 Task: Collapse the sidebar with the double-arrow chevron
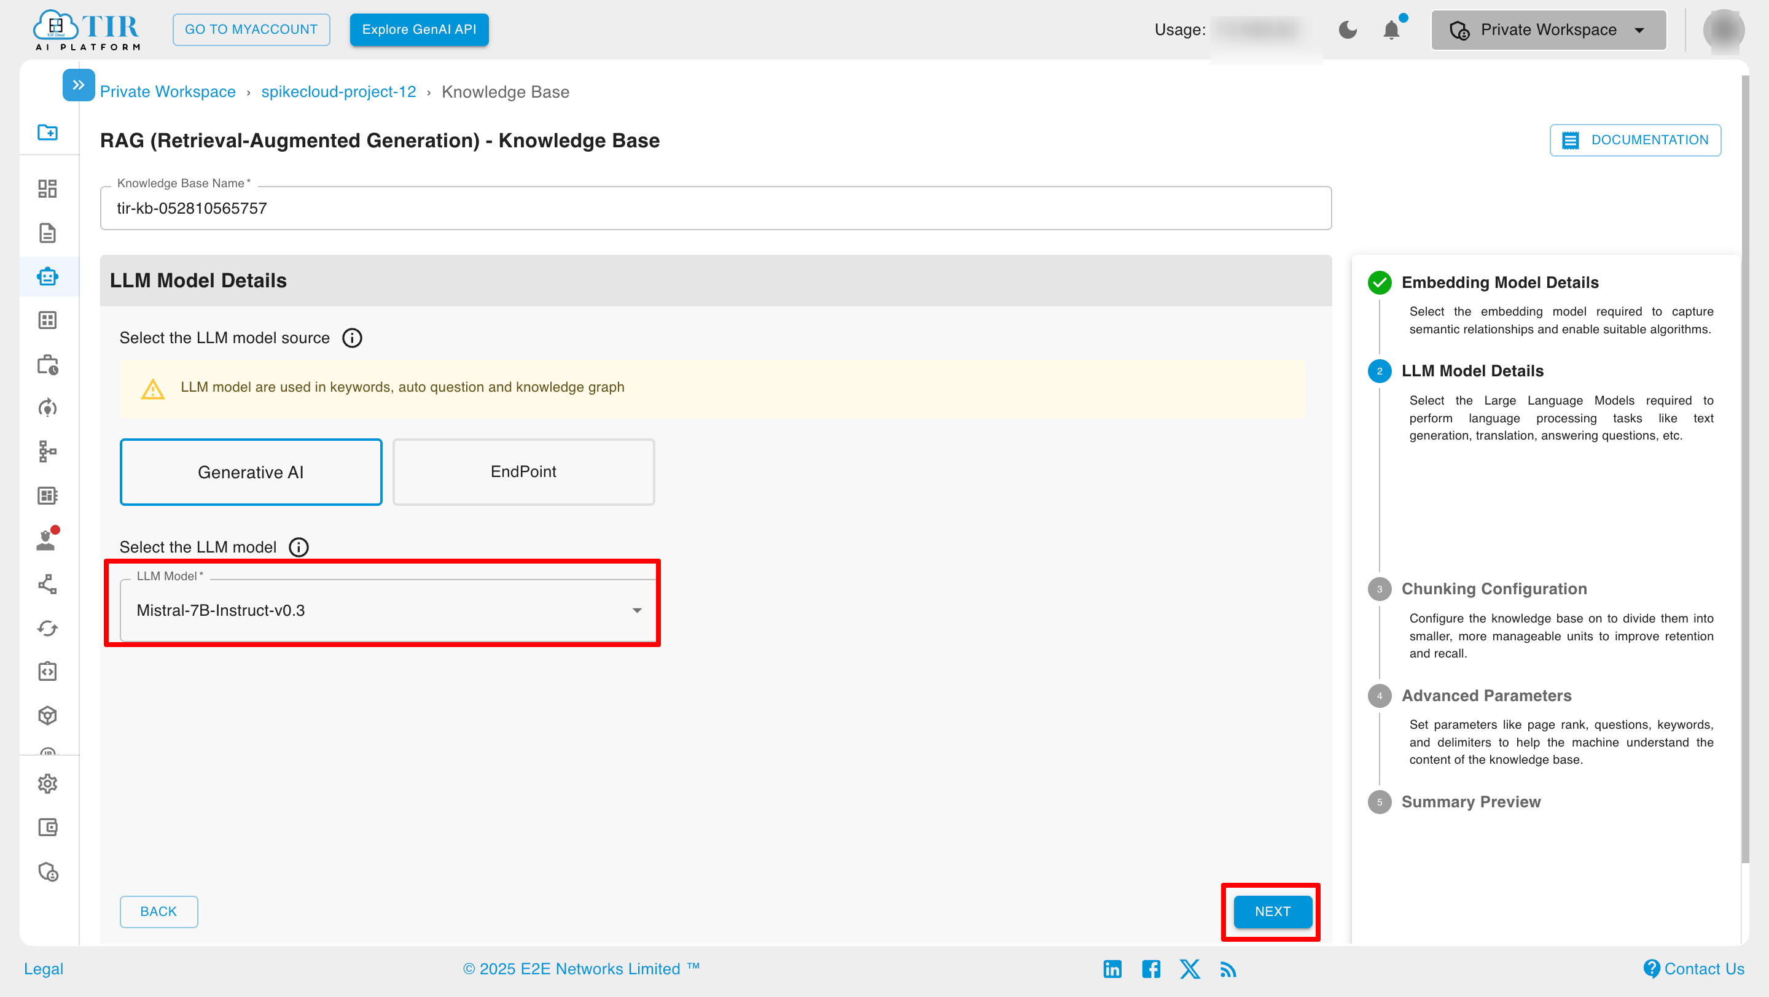pos(78,84)
